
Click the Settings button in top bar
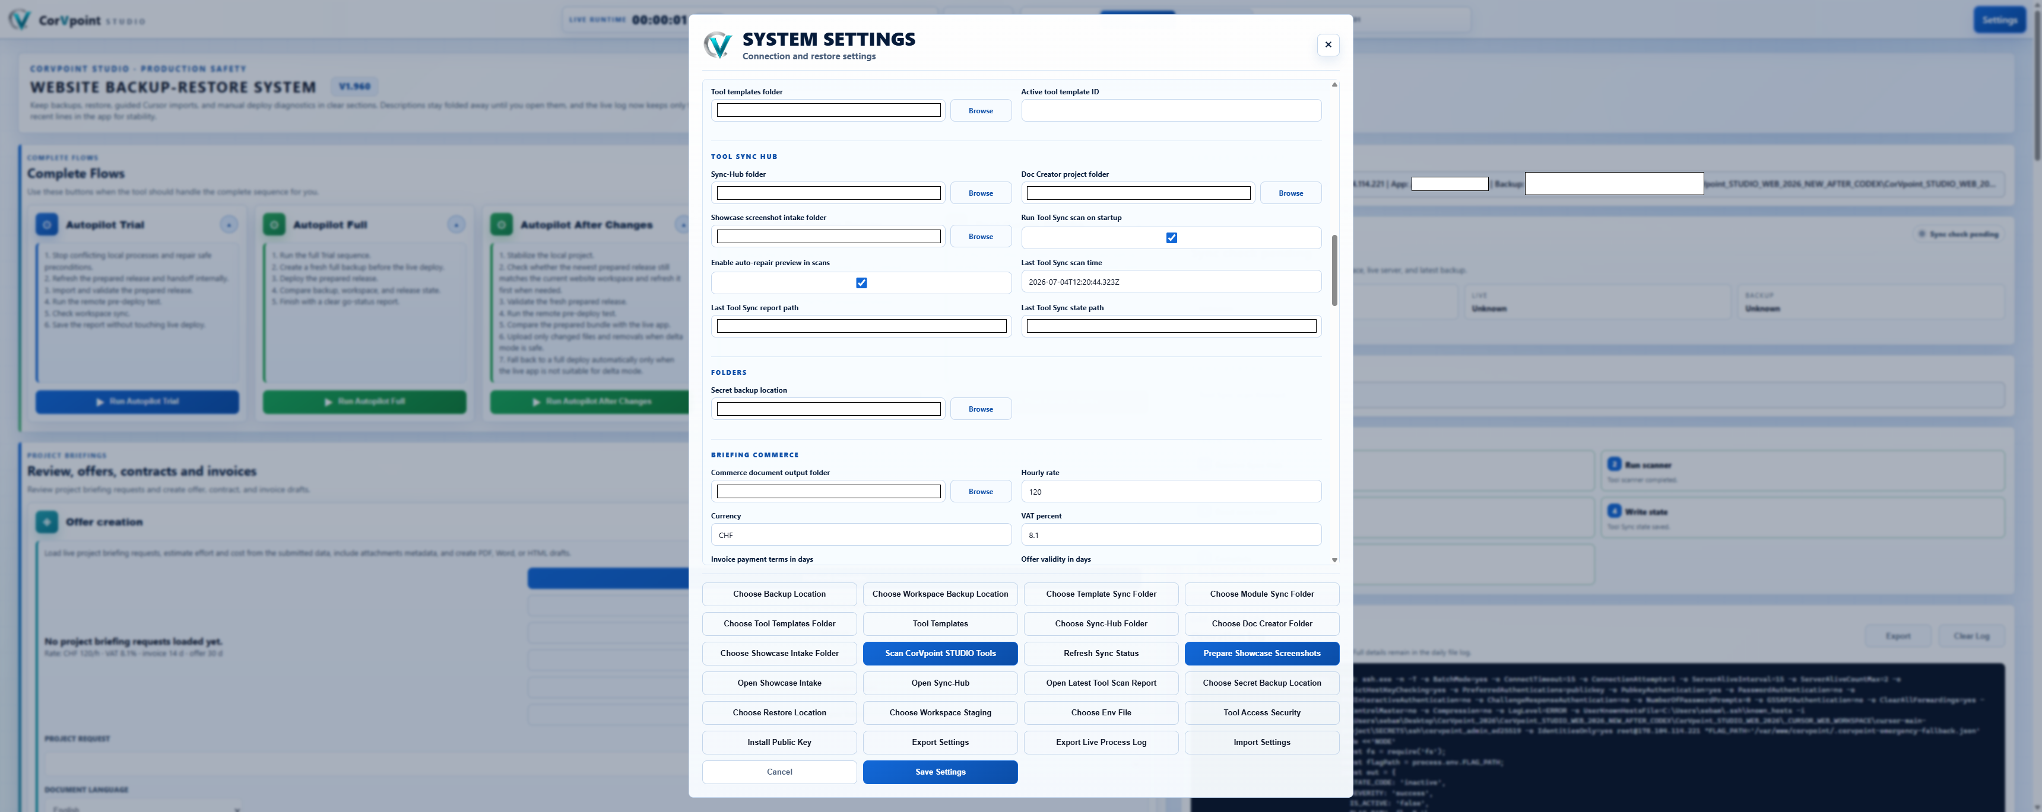(x=1999, y=20)
